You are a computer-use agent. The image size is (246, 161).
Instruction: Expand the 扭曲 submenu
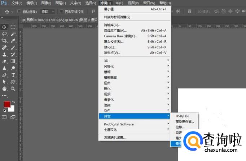coord(135,83)
